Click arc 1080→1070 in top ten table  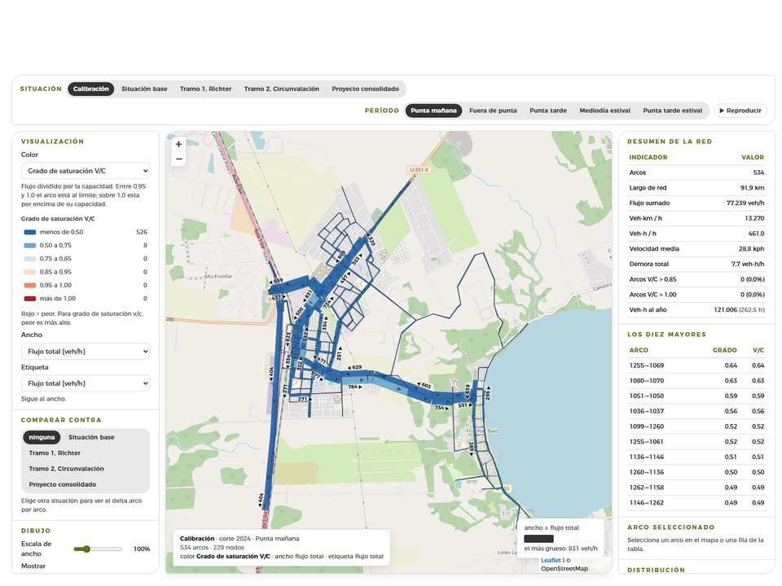click(696, 381)
